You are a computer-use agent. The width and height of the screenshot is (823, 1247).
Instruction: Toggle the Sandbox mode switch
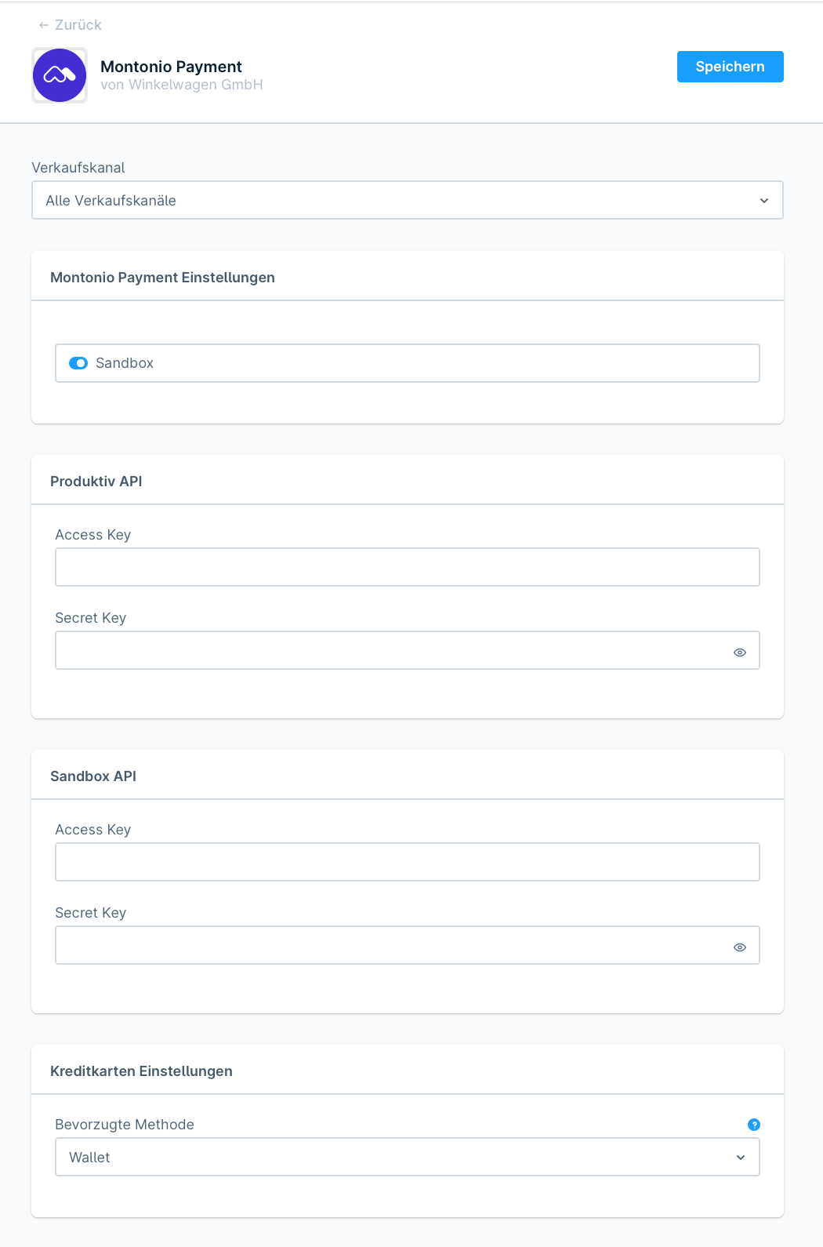click(78, 363)
